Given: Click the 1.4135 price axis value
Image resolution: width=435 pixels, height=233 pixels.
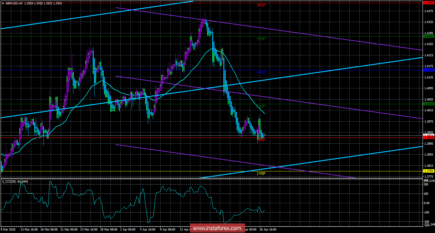Looking at the screenshot, I should click(x=429, y=77).
